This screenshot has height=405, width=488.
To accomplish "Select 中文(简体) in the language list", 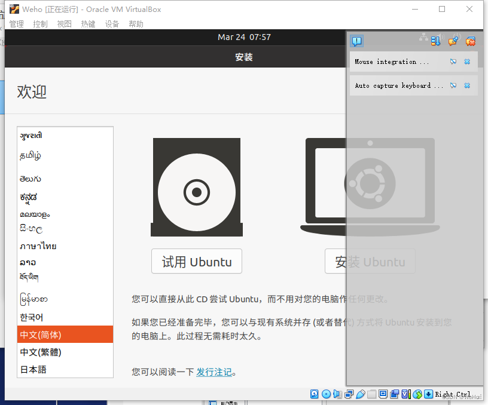I will (65, 335).
